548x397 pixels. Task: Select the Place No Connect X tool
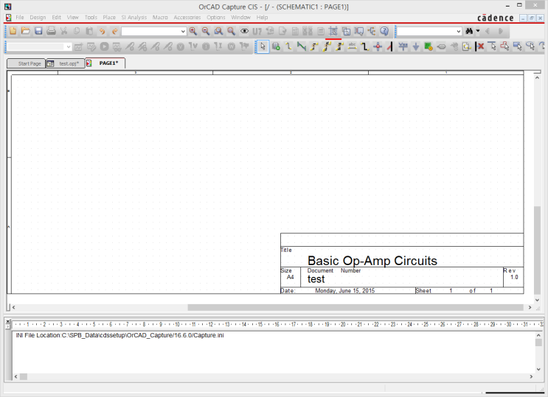coord(480,46)
